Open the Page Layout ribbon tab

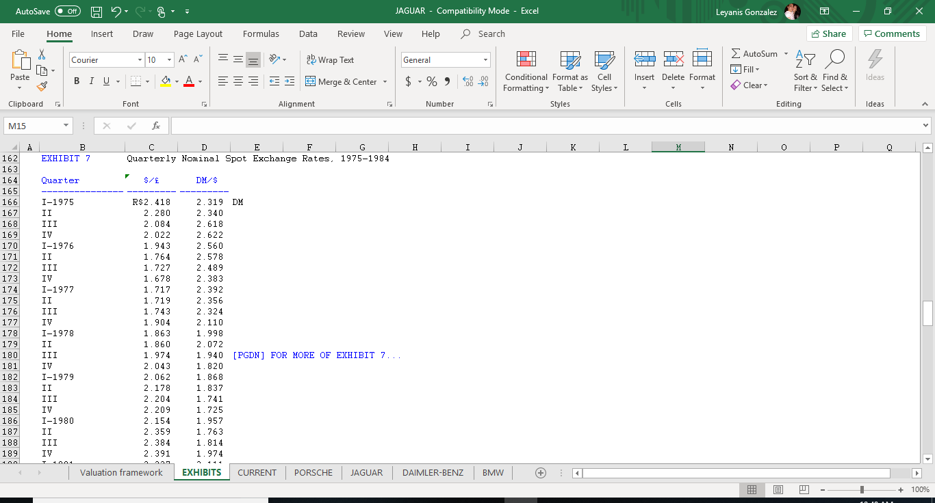(198, 33)
